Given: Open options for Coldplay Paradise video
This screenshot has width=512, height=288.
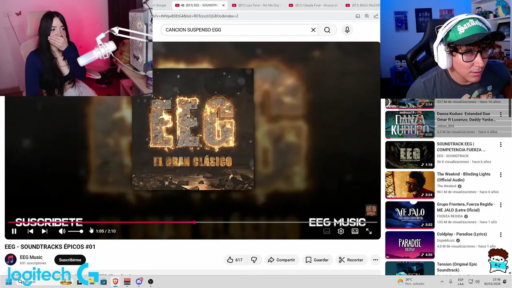Looking at the screenshot, I should click(500, 235).
